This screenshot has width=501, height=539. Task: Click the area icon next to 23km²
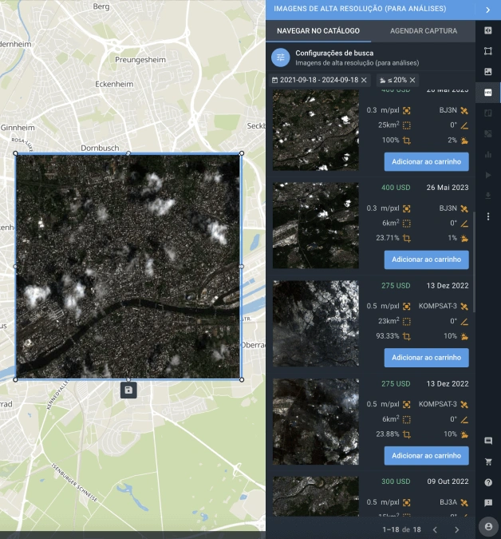pyautogui.click(x=407, y=322)
